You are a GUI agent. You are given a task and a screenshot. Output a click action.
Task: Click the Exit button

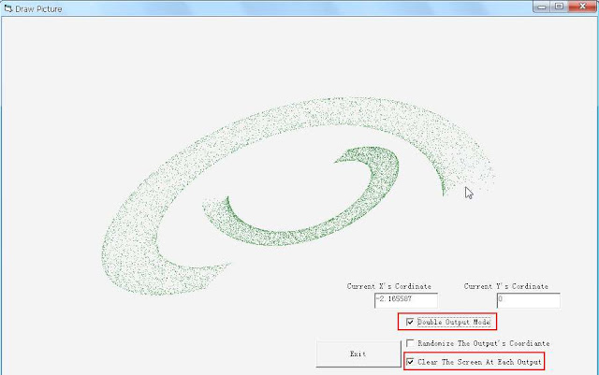point(358,354)
